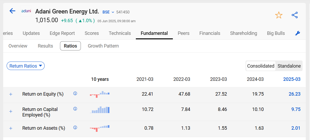
Task: Click the 2023-03 column header
Action: pyautogui.click(x=219, y=79)
